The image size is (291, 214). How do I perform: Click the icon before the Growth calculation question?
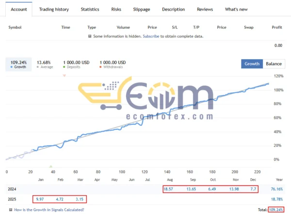click(10, 210)
